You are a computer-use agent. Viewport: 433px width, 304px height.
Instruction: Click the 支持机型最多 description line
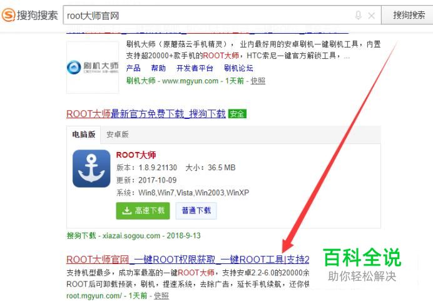188,273
